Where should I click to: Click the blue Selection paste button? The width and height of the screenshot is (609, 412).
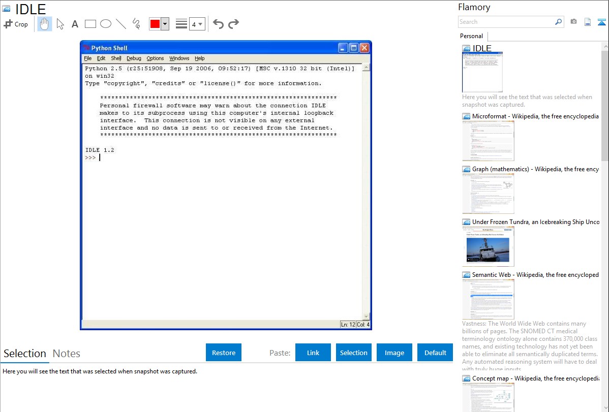pos(353,353)
